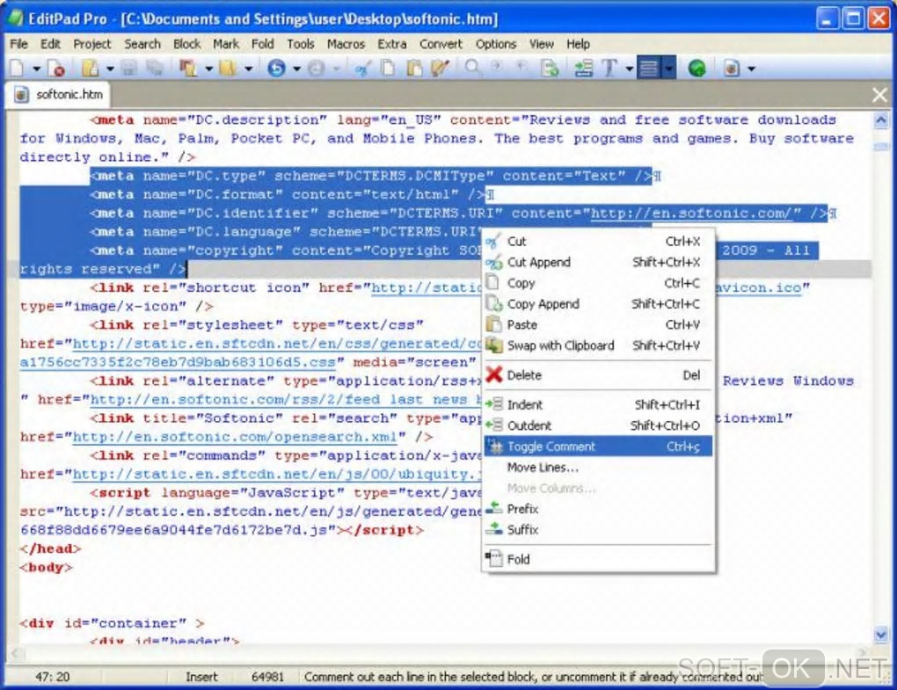Click the 64981 value in status bar
This screenshot has height=690, width=897.
tap(267, 677)
